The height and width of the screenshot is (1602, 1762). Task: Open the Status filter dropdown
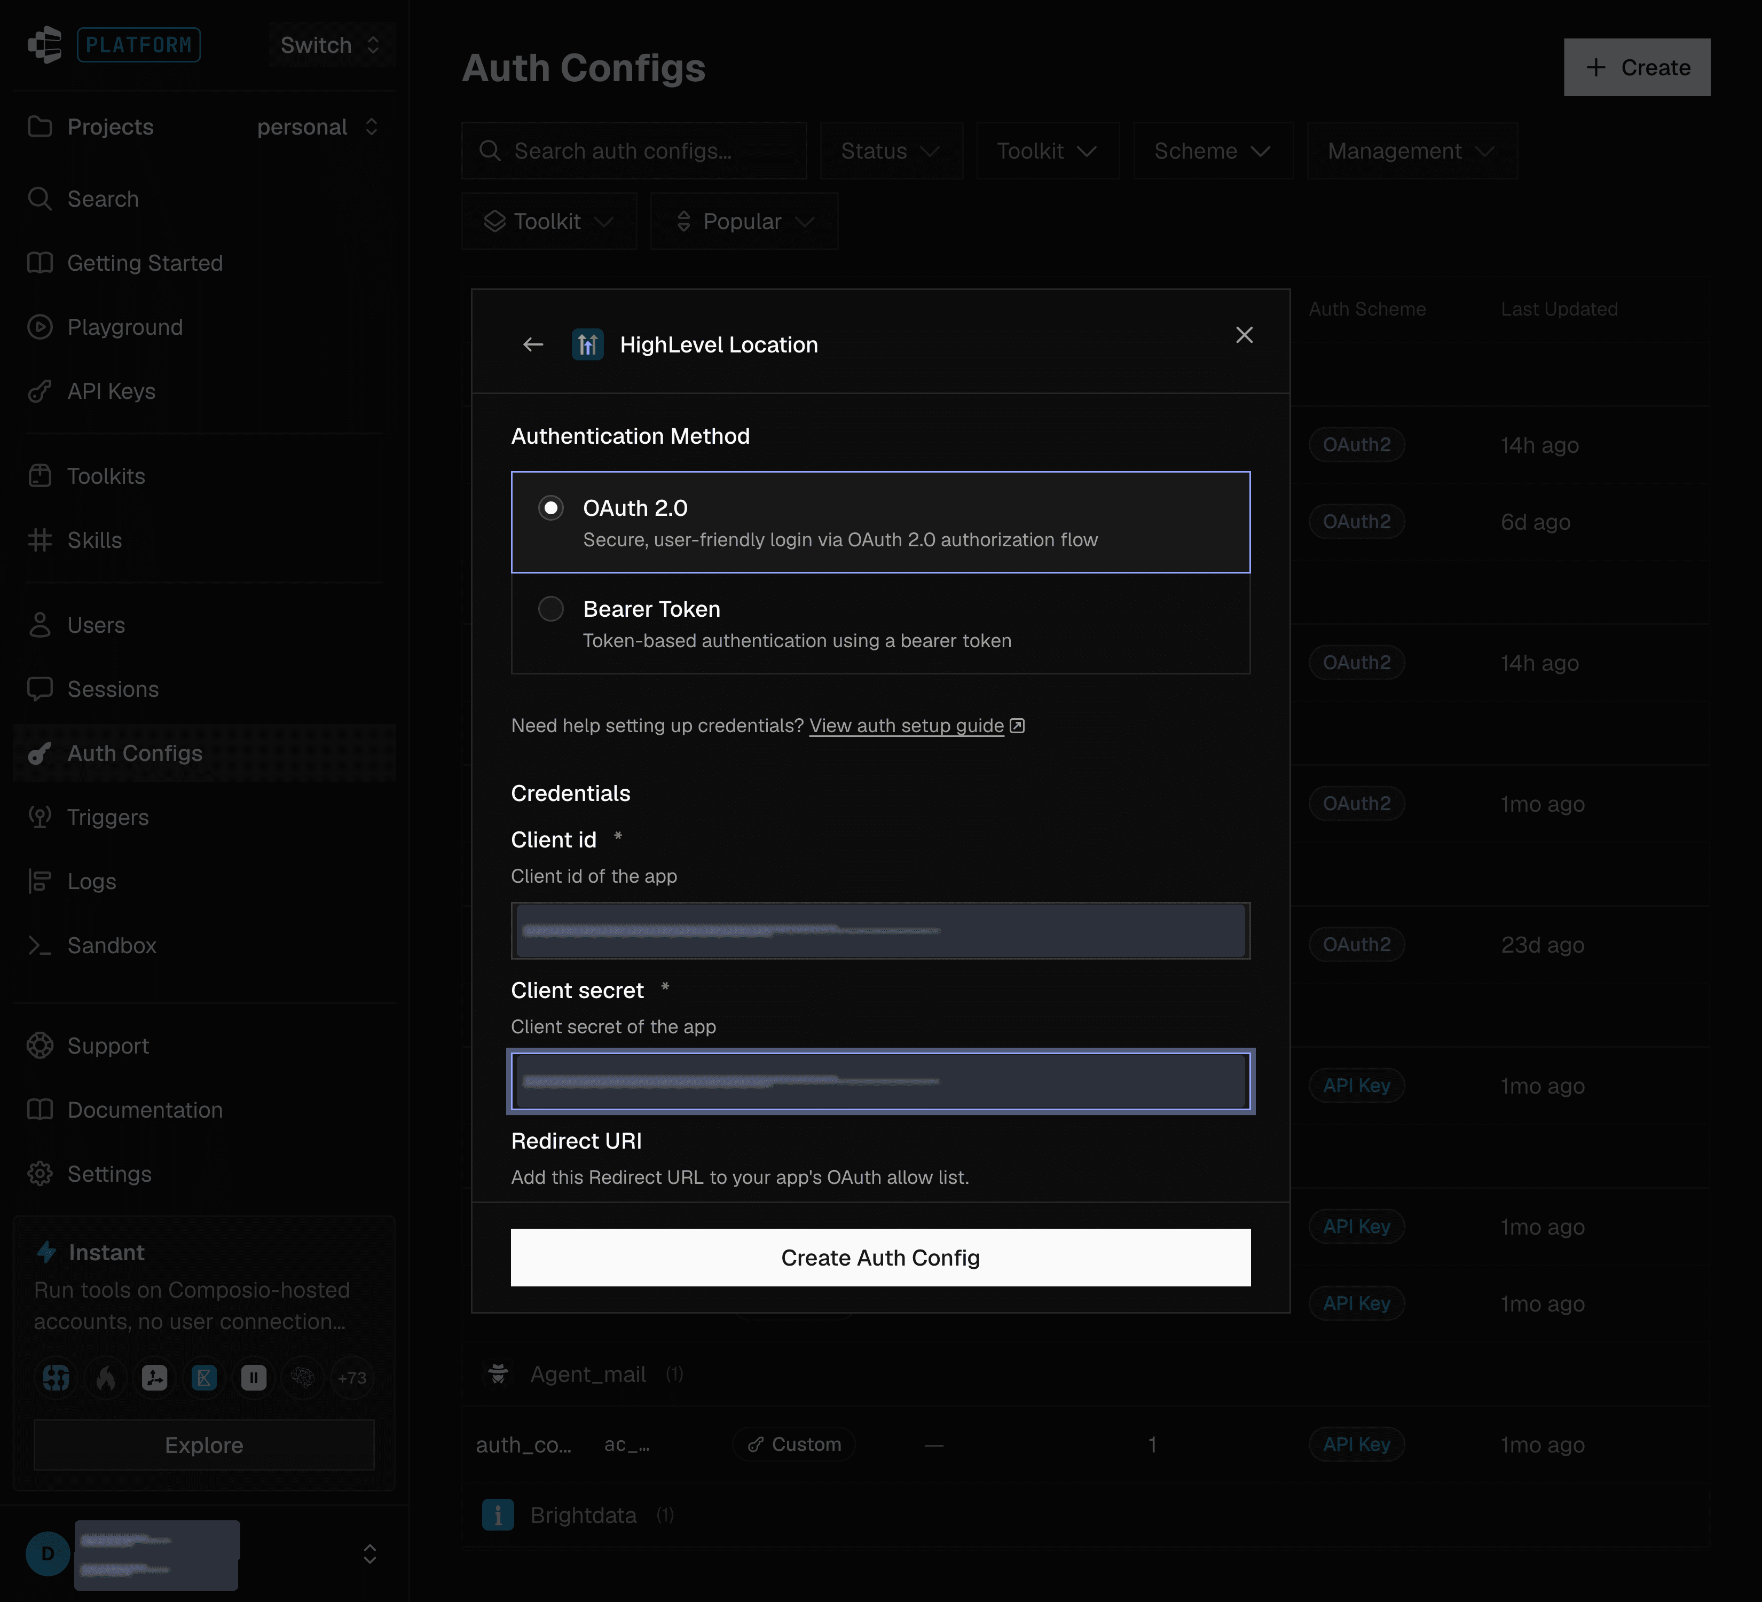click(891, 151)
